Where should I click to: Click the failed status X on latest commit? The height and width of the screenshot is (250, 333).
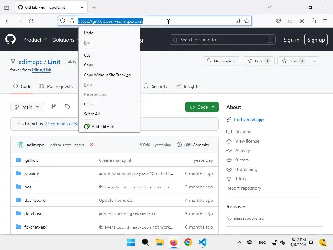pos(91,145)
